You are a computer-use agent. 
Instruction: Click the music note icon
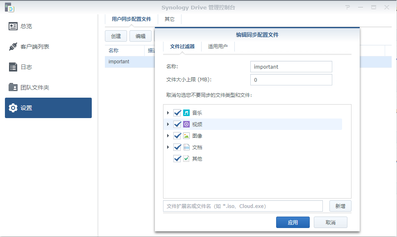186,113
